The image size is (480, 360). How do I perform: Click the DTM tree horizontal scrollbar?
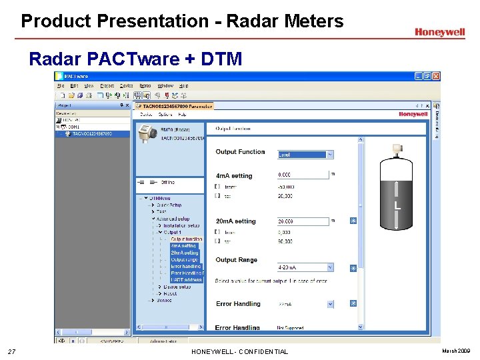click(170, 327)
